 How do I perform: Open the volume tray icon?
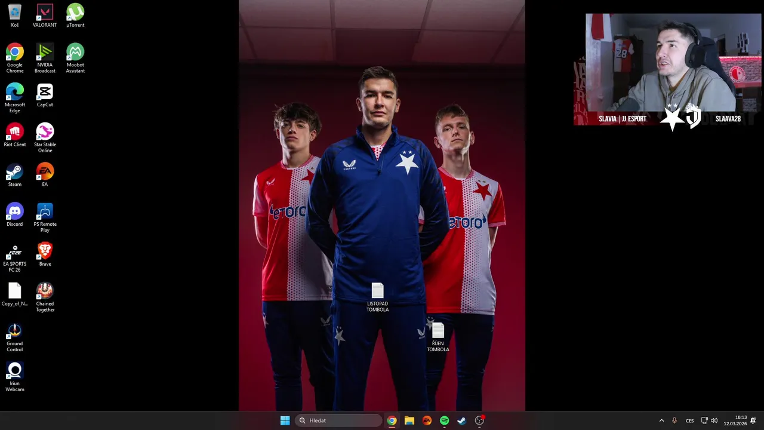pos(714,420)
